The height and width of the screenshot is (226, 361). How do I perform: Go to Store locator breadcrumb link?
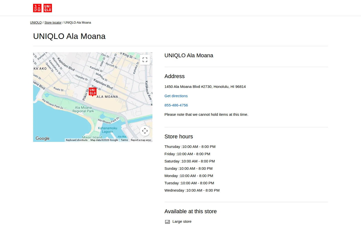(53, 23)
